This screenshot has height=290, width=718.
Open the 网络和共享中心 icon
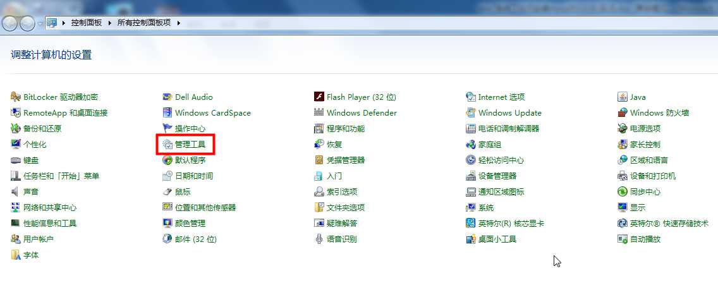(x=16, y=207)
